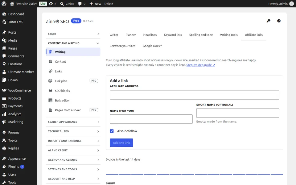Expand the AGENCY AND CLIENTS section

tap(73, 160)
